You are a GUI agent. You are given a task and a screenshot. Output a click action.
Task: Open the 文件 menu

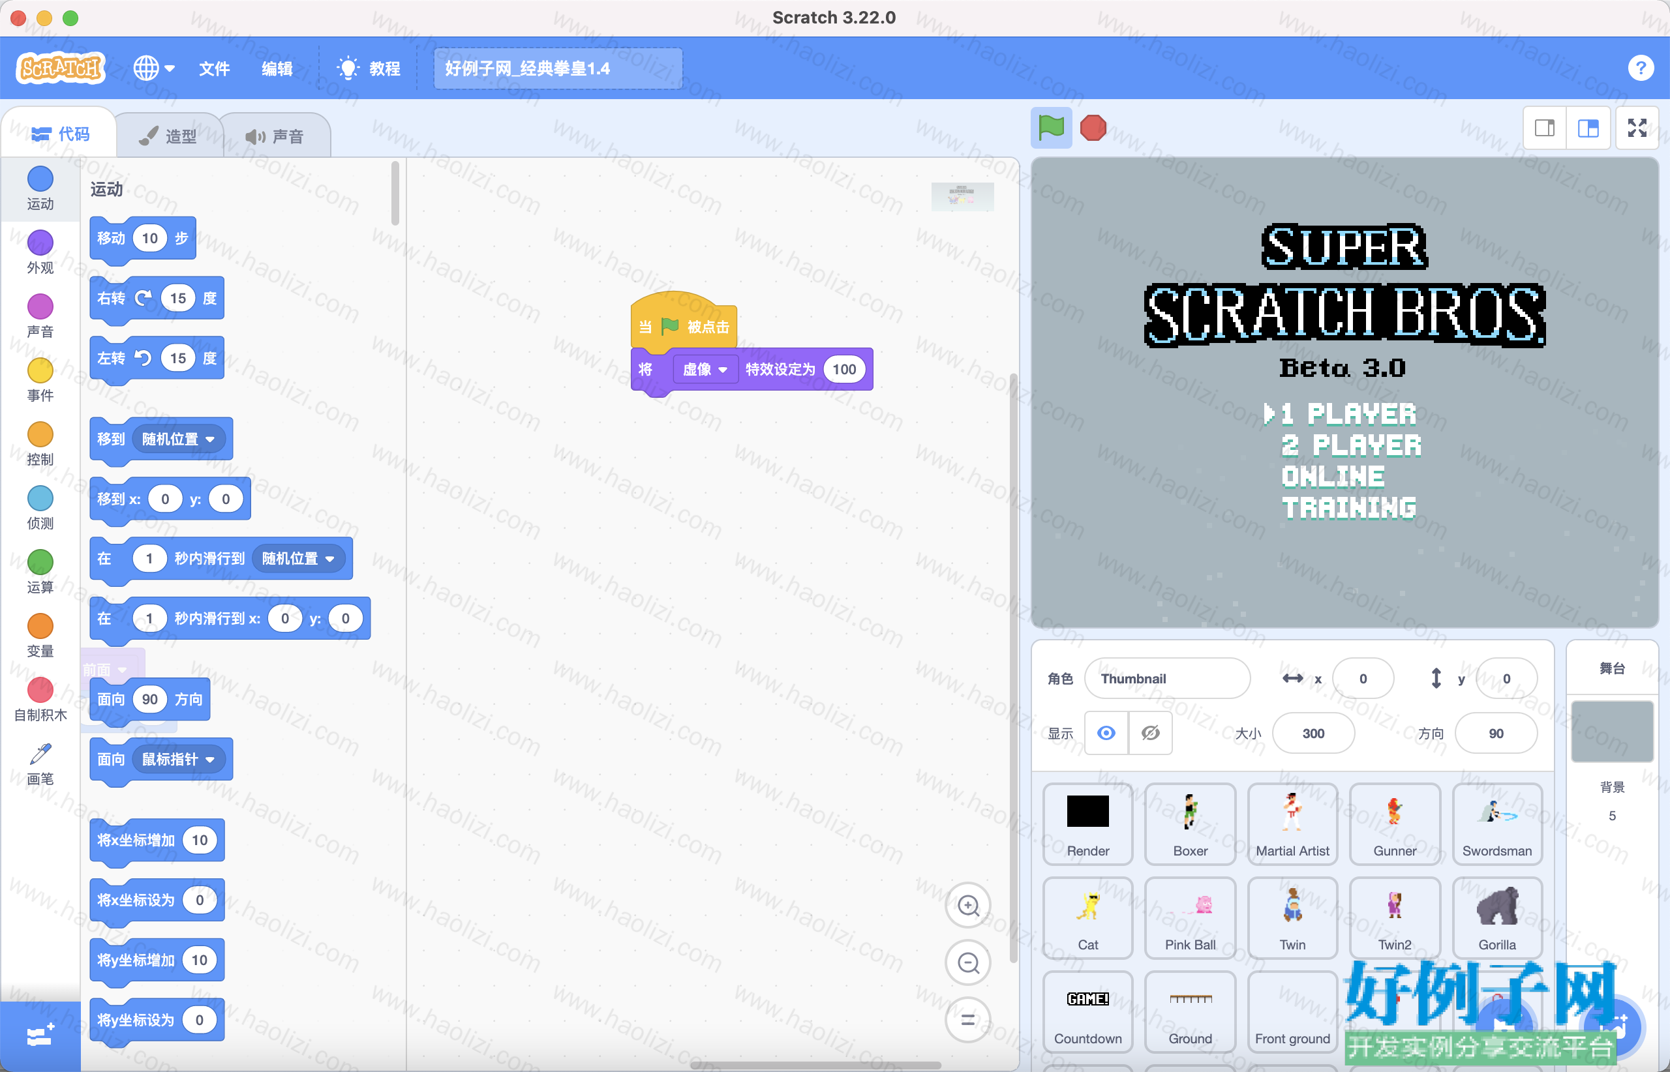click(x=214, y=68)
